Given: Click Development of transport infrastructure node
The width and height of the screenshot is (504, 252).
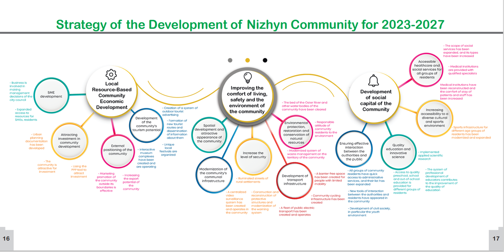Looking at the screenshot, I should pos(295,180).
